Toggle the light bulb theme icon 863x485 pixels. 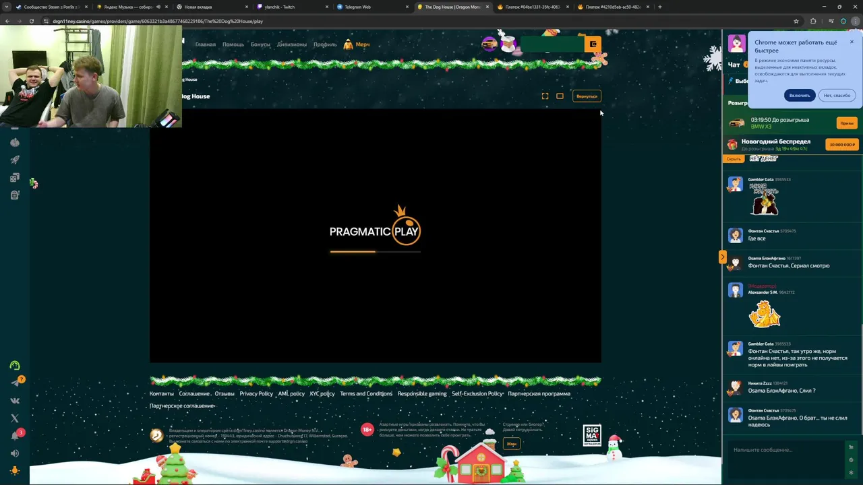pyautogui.click(x=15, y=471)
